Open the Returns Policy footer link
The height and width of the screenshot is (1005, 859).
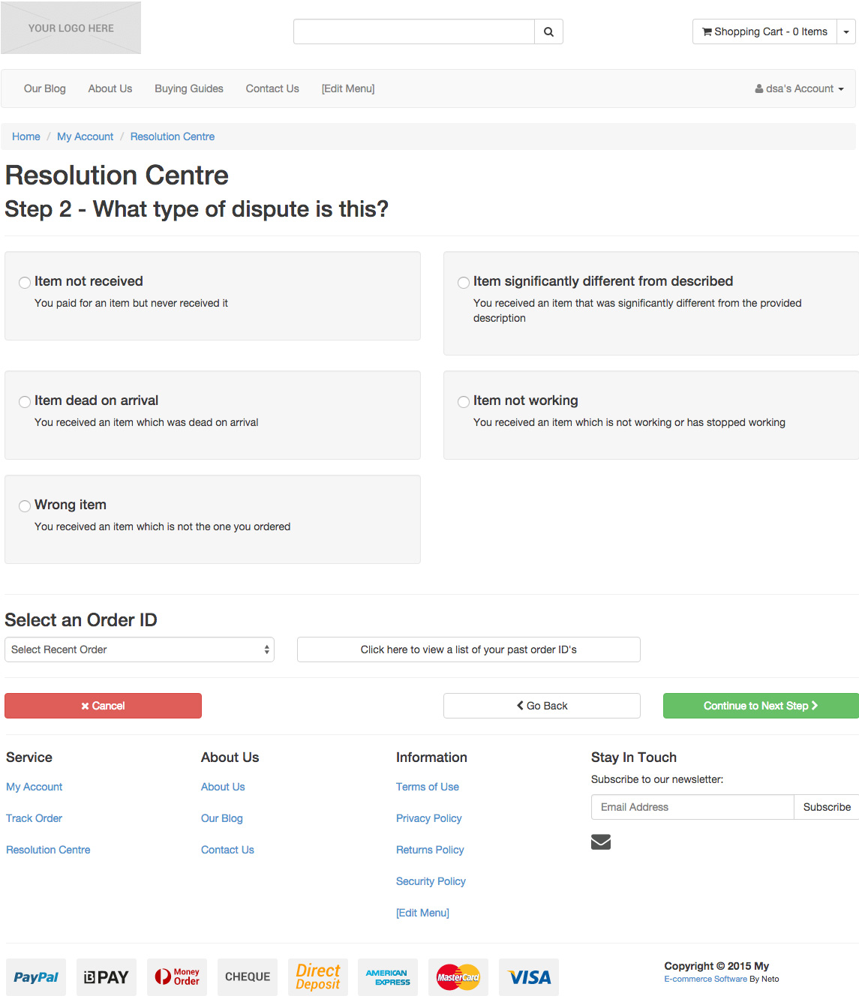[x=430, y=850]
